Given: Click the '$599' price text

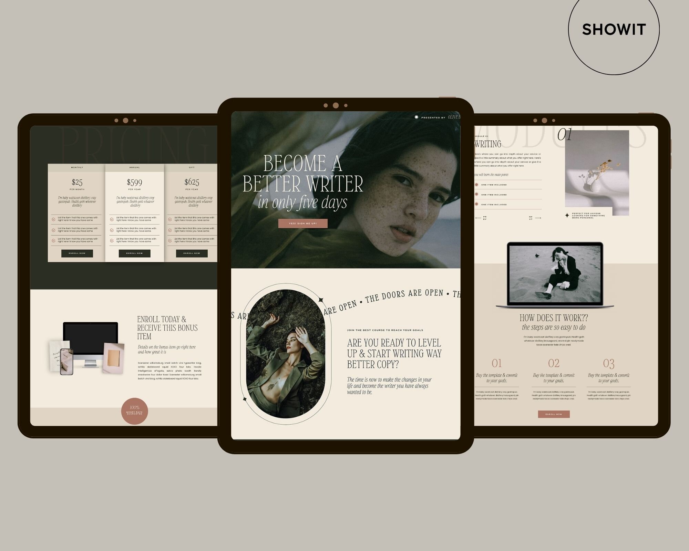Looking at the screenshot, I should coord(135,182).
